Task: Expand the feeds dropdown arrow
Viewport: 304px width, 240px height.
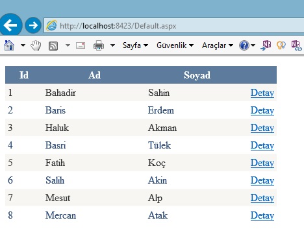Action: pyautogui.click(x=68, y=45)
